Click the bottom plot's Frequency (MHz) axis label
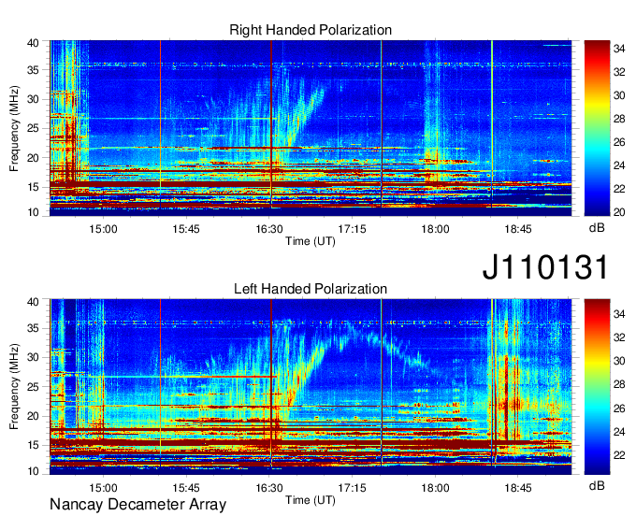Image resolution: width=636 pixels, height=516 pixels. 14,387
